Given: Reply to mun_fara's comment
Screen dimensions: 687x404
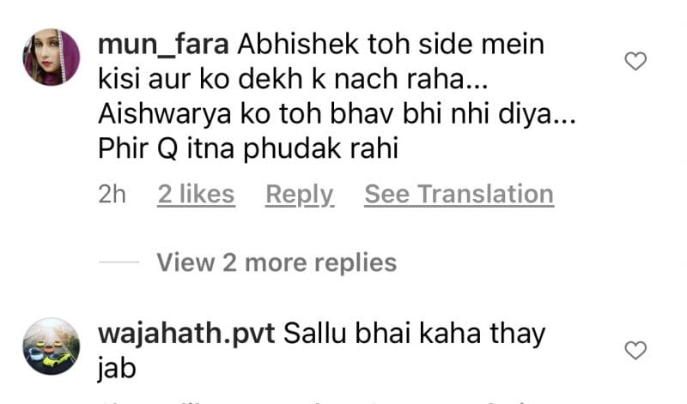Looking at the screenshot, I should [x=300, y=195].
